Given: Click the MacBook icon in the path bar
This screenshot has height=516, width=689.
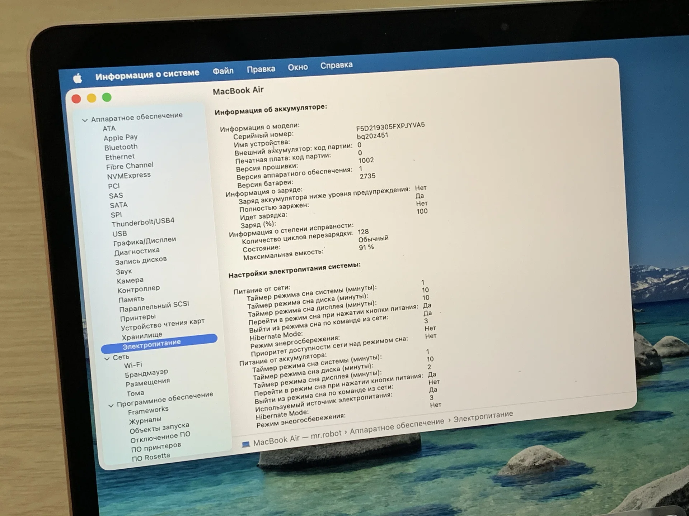Looking at the screenshot, I should 246,444.
